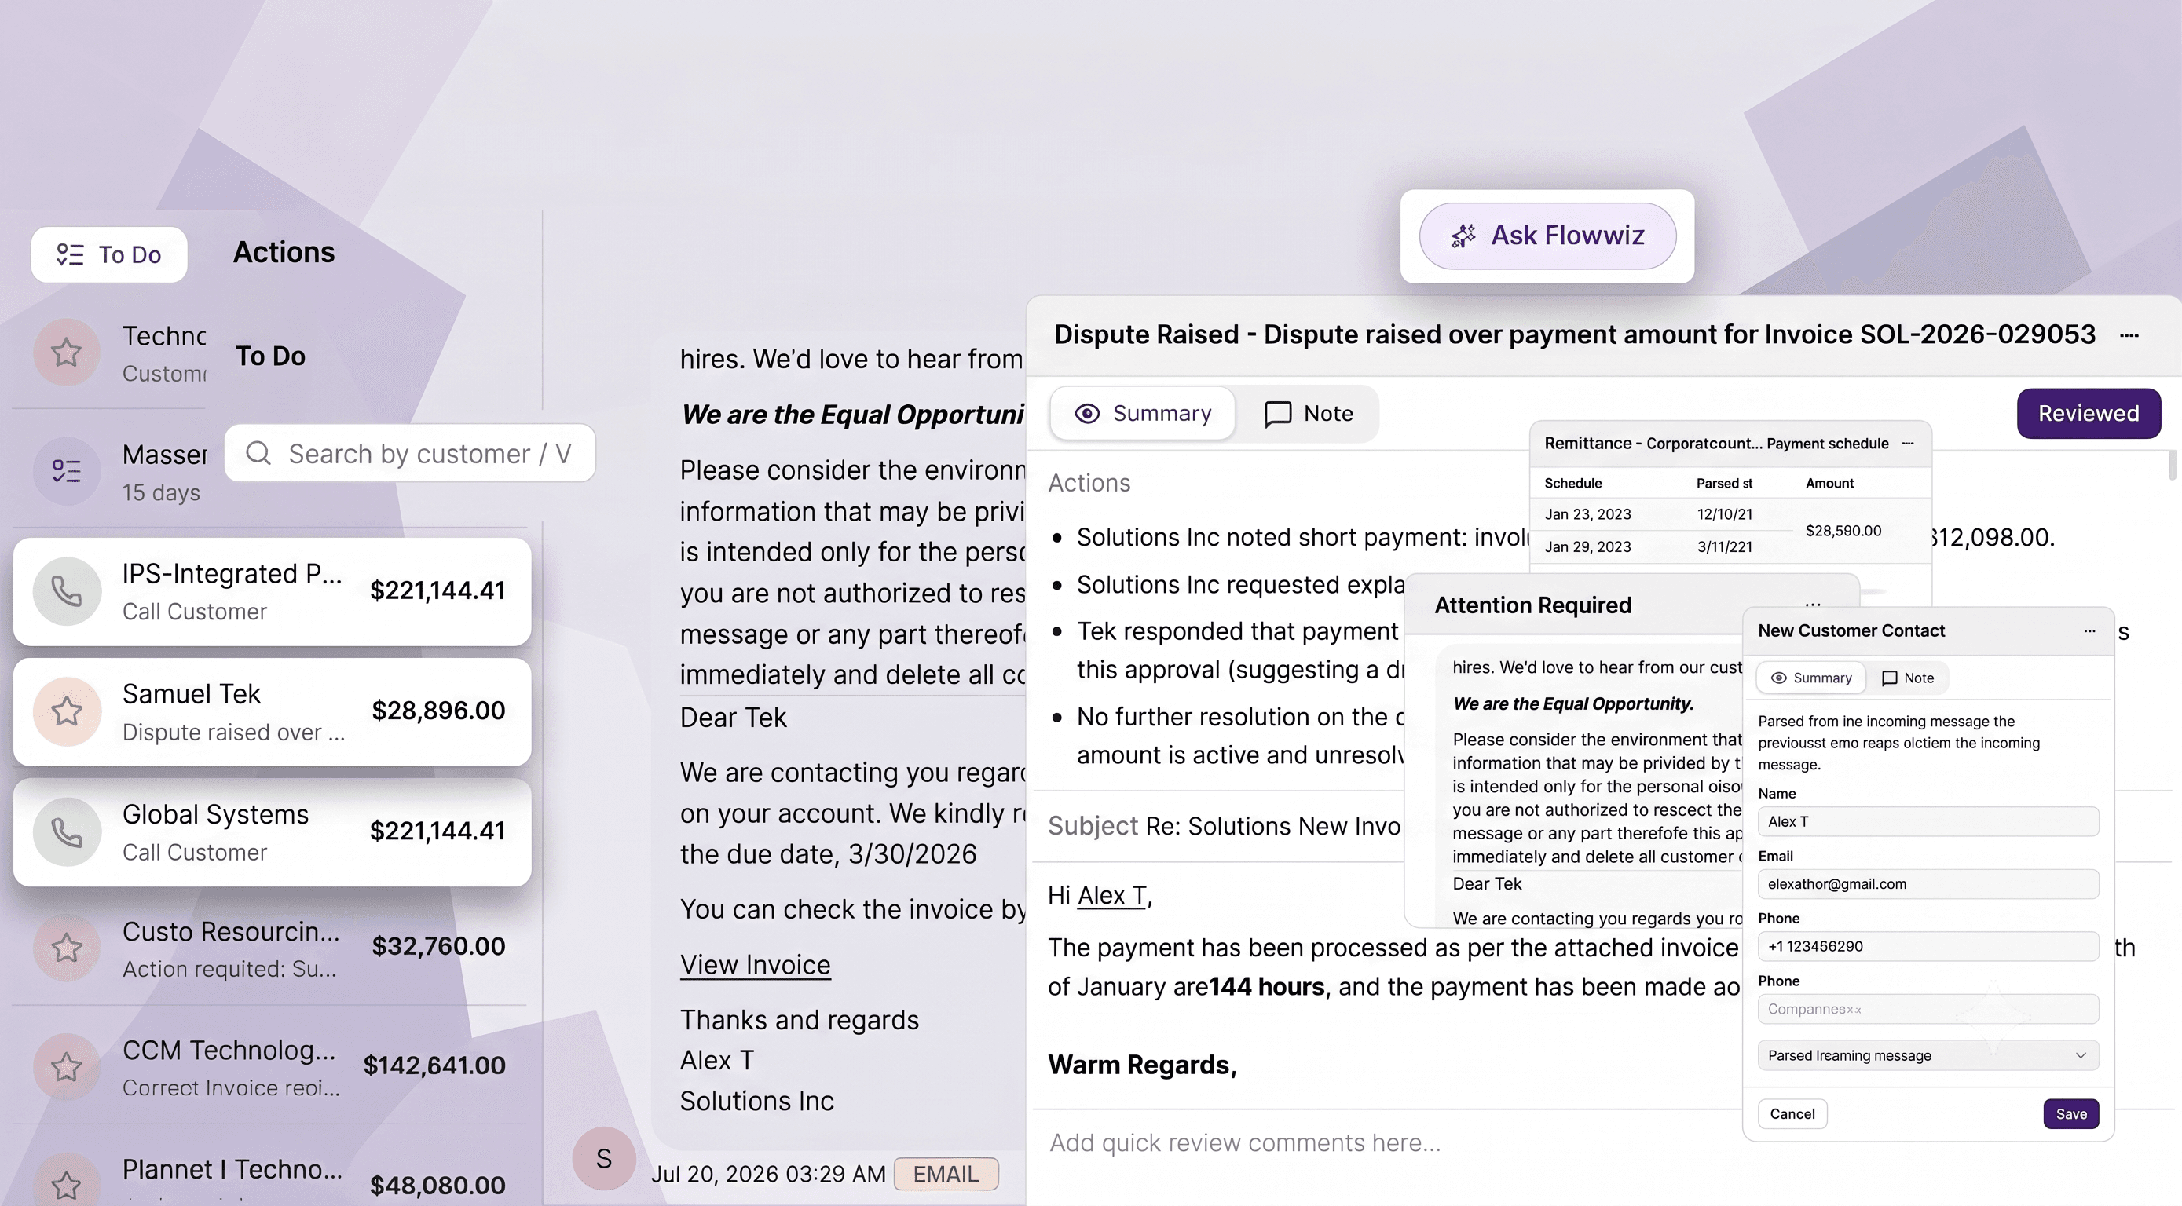This screenshot has width=2182, height=1206.
Task: Follow the View Invoice link
Action: point(755,965)
